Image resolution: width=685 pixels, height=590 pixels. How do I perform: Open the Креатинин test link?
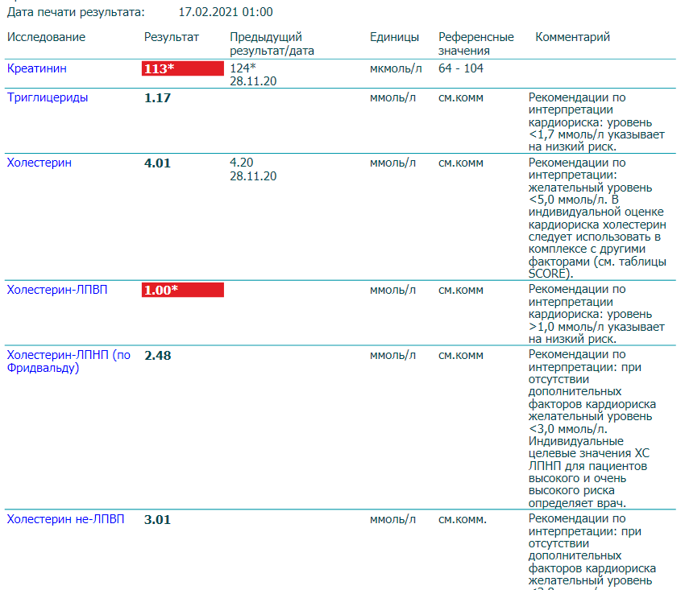[x=37, y=68]
